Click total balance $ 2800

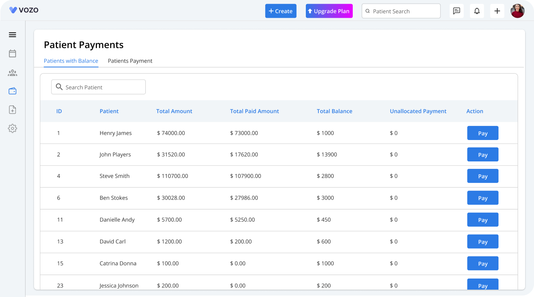[325, 176]
